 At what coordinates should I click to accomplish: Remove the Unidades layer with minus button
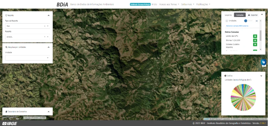[257, 21]
